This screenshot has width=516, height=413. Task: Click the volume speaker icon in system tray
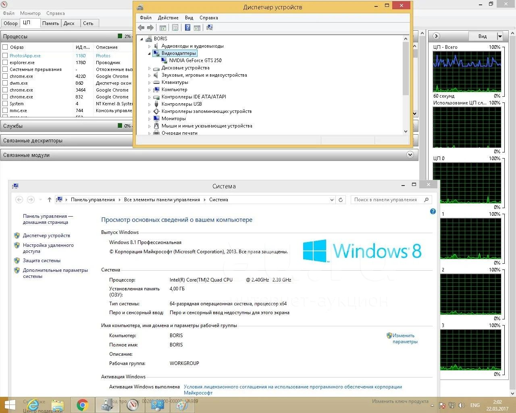462,405
